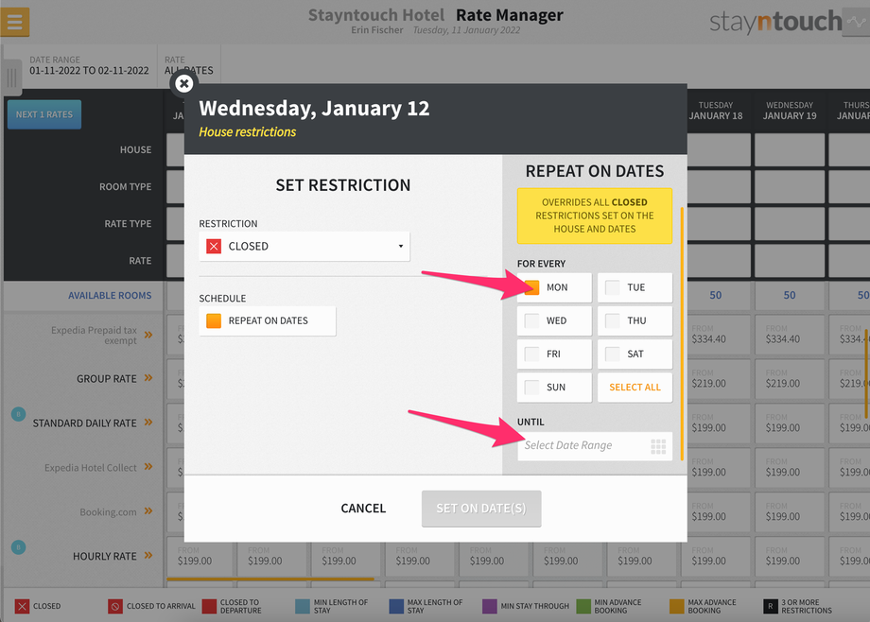Click the available rooms 50 value for January 19
Image resolution: width=870 pixels, height=622 pixels.
pyautogui.click(x=789, y=295)
